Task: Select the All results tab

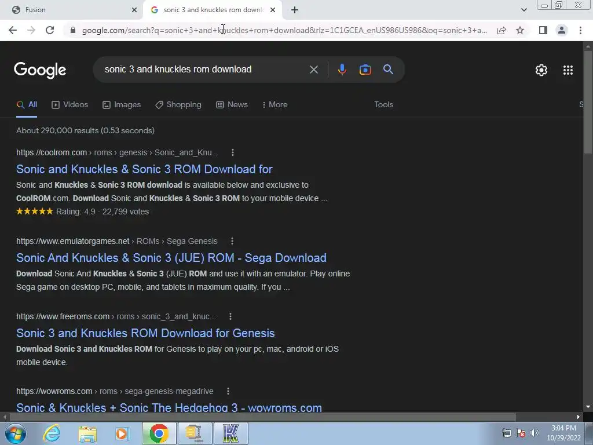Action: click(27, 105)
